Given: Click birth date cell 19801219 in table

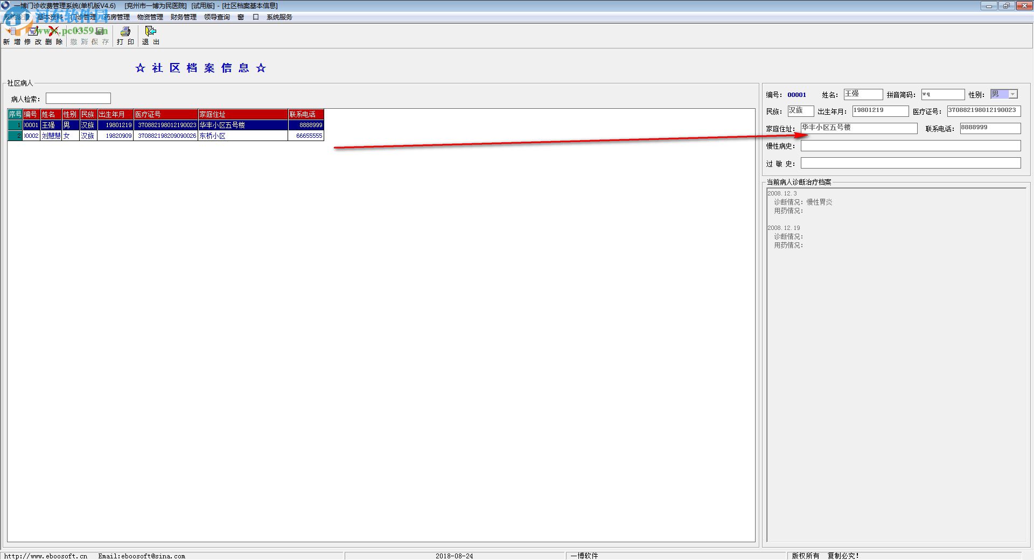Looking at the screenshot, I should tap(115, 125).
